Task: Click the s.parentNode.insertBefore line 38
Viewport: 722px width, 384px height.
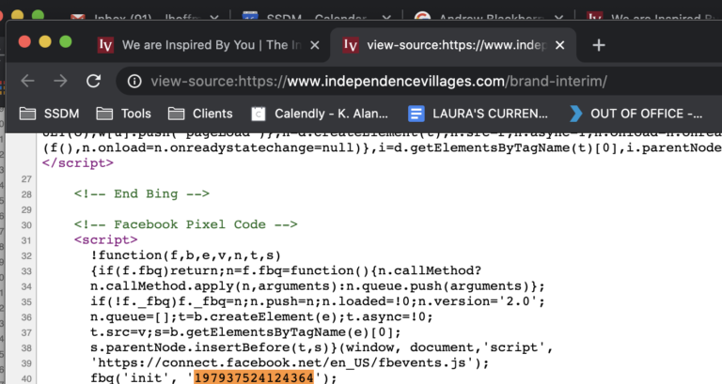Action: [x=322, y=347]
